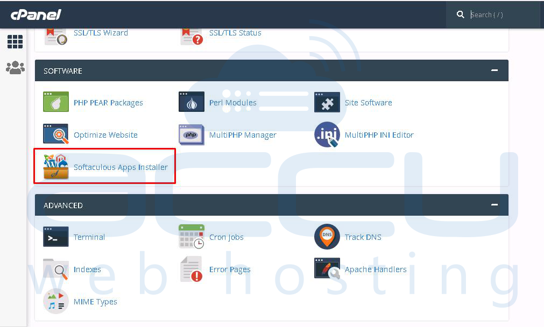Click the Site Software puzzle icon
This screenshot has width=544, height=327.
[x=327, y=102]
